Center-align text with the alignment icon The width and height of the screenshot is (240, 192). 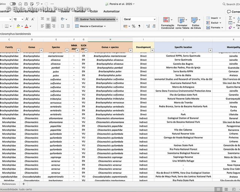(48, 26)
